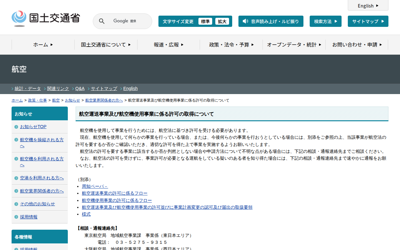400x250 pixels.
Task: Click the MLIT logo
Action: (46, 18)
